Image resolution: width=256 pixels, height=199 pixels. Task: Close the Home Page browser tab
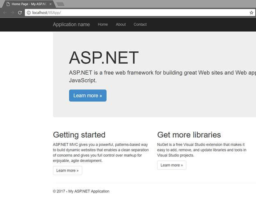[x=50, y=4]
